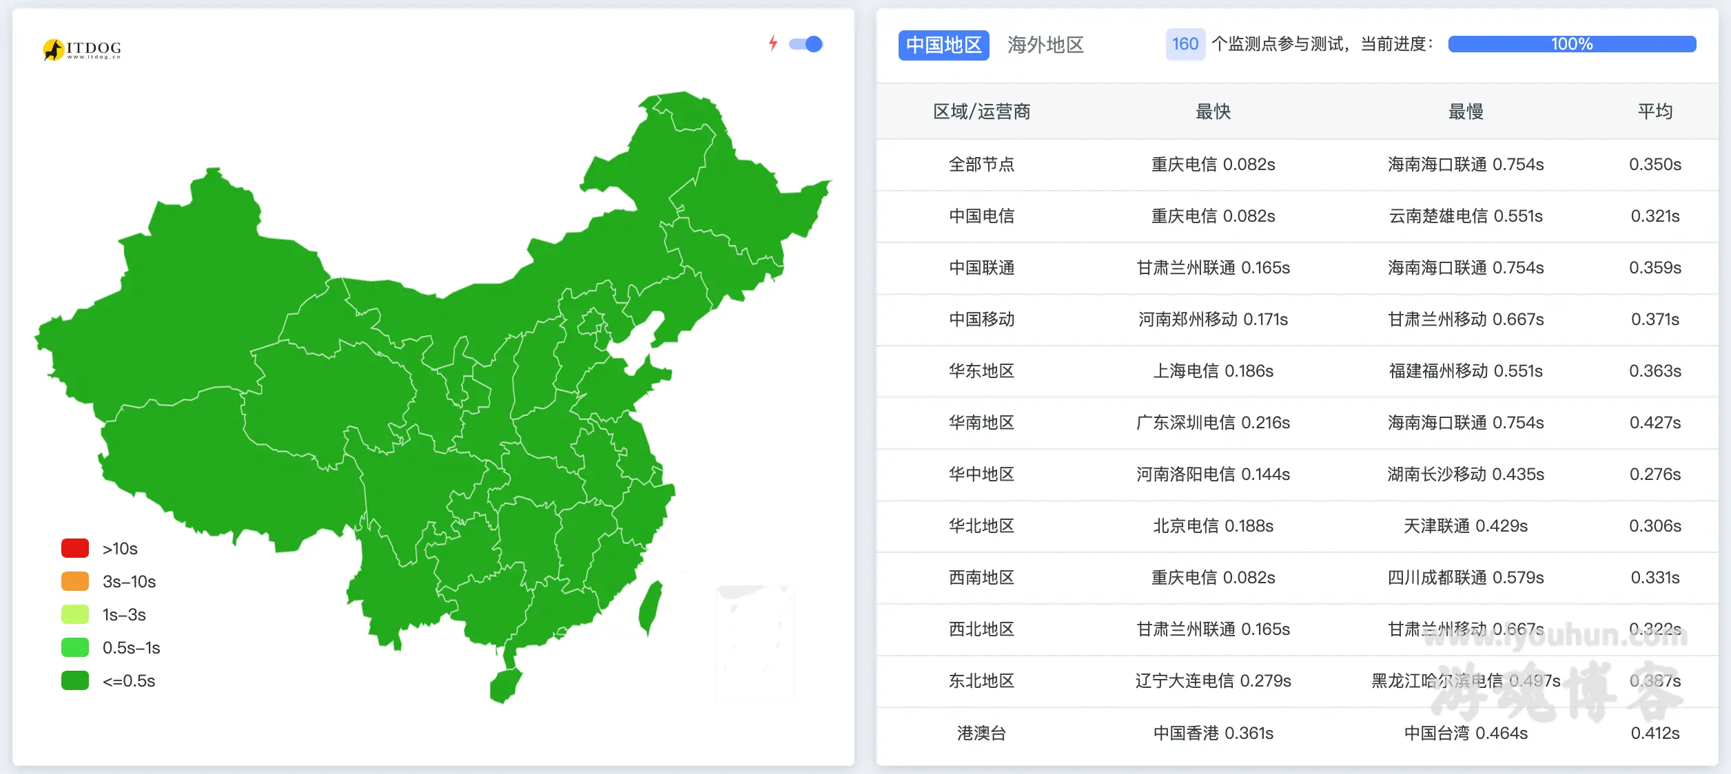The width and height of the screenshot is (1731, 774).
Task: Expand the 全部节点 row details
Action: coord(981,164)
